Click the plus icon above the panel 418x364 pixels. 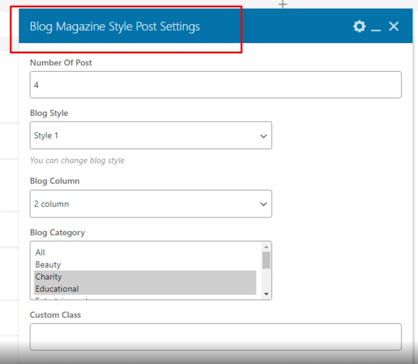pyautogui.click(x=282, y=4)
